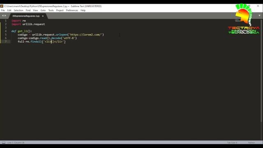Viewport: 263px width, 148px height.
Task: Open the File menu
Action: 3,10
